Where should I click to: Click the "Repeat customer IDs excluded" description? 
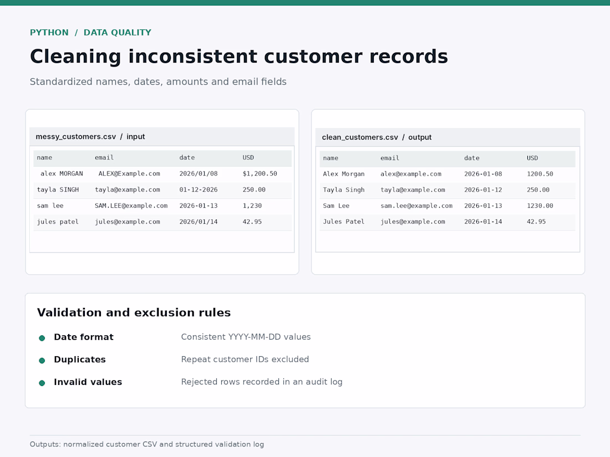(245, 360)
